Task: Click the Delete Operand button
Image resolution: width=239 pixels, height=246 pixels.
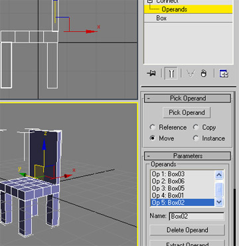Action: pos(187,230)
